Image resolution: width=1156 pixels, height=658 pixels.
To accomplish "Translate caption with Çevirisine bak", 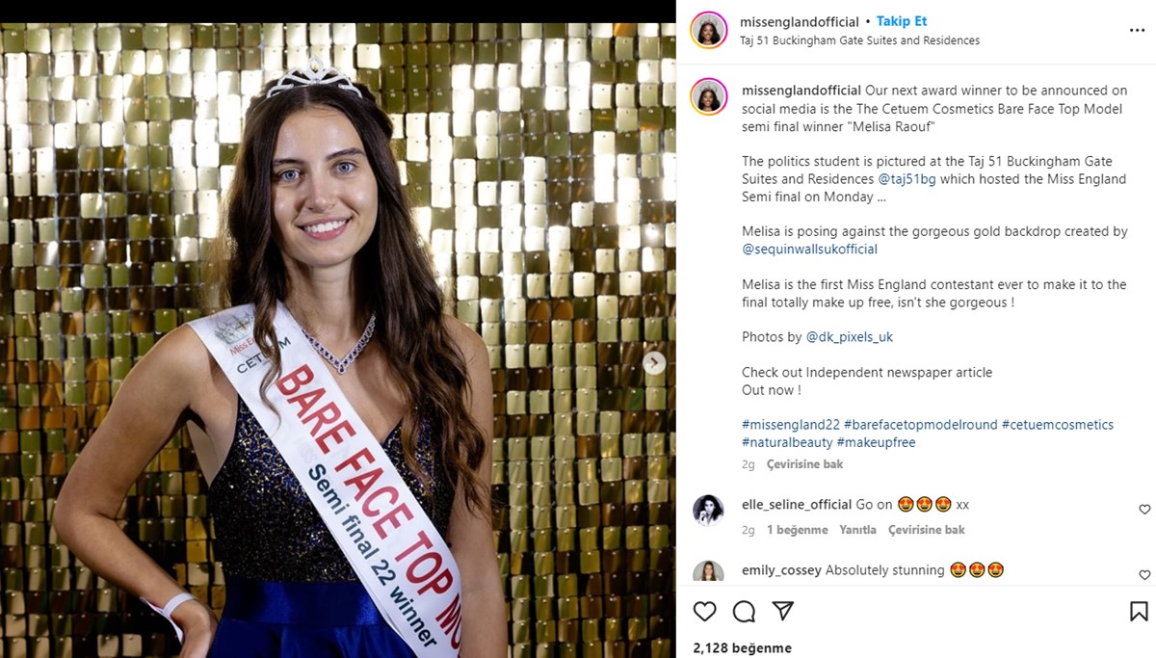I will (x=804, y=464).
